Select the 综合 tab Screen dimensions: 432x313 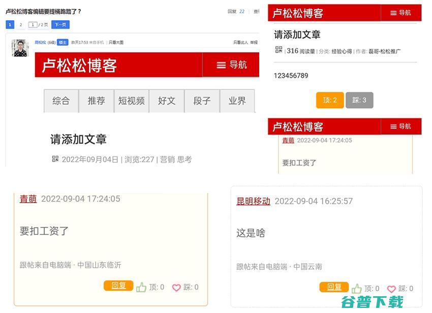pos(61,101)
